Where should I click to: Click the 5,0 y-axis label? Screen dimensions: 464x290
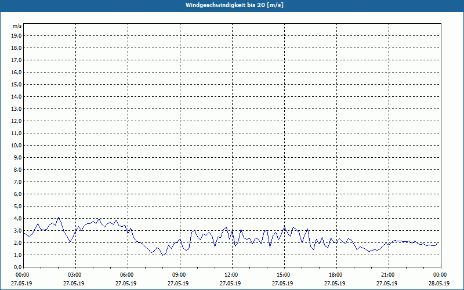point(17,206)
